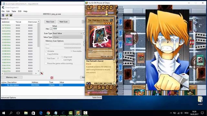The height and width of the screenshot is (116, 207).
Task: Select Alignment radio button
Action: (62, 57)
